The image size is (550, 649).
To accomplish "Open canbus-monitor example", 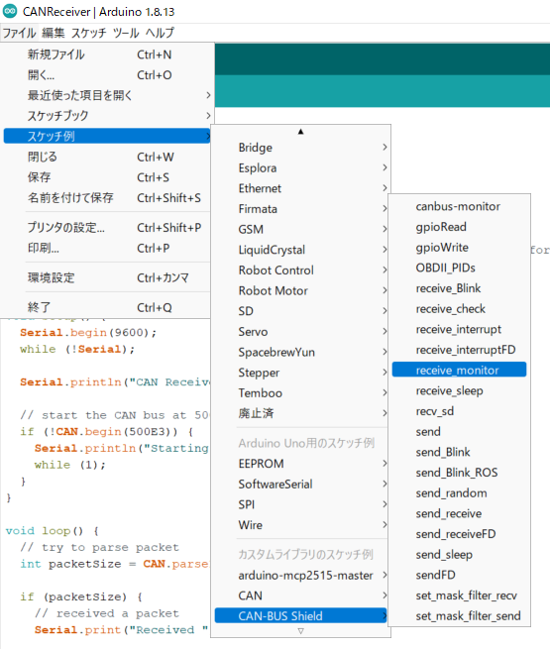I will tap(460, 206).
